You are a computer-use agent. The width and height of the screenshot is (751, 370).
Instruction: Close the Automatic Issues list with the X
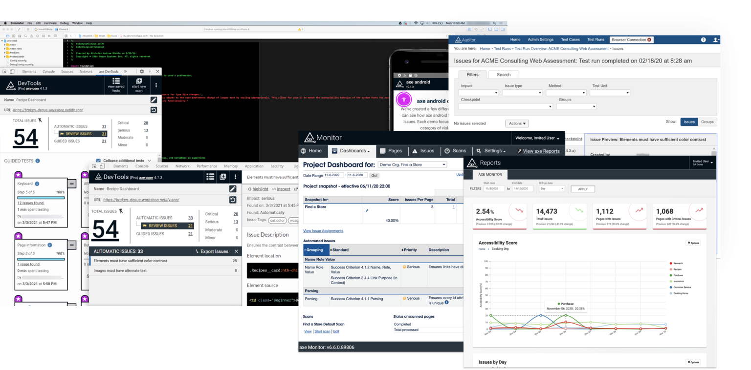(x=236, y=251)
